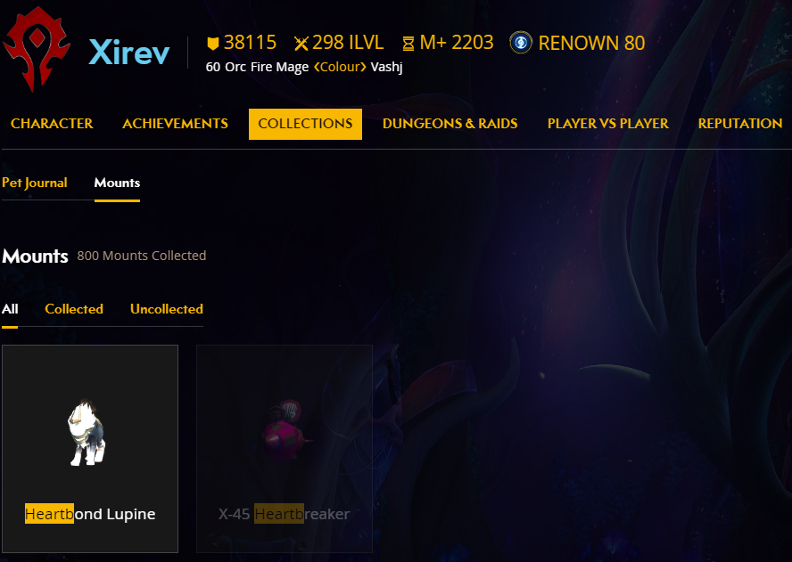Filter mounts by Uncollected
The height and width of the screenshot is (562, 792).
tap(167, 309)
